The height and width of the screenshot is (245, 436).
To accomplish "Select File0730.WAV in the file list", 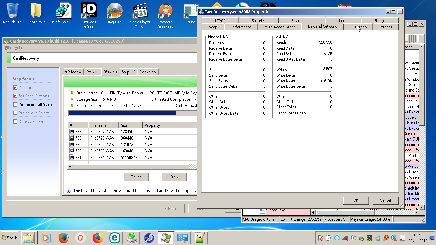I will tap(103, 151).
